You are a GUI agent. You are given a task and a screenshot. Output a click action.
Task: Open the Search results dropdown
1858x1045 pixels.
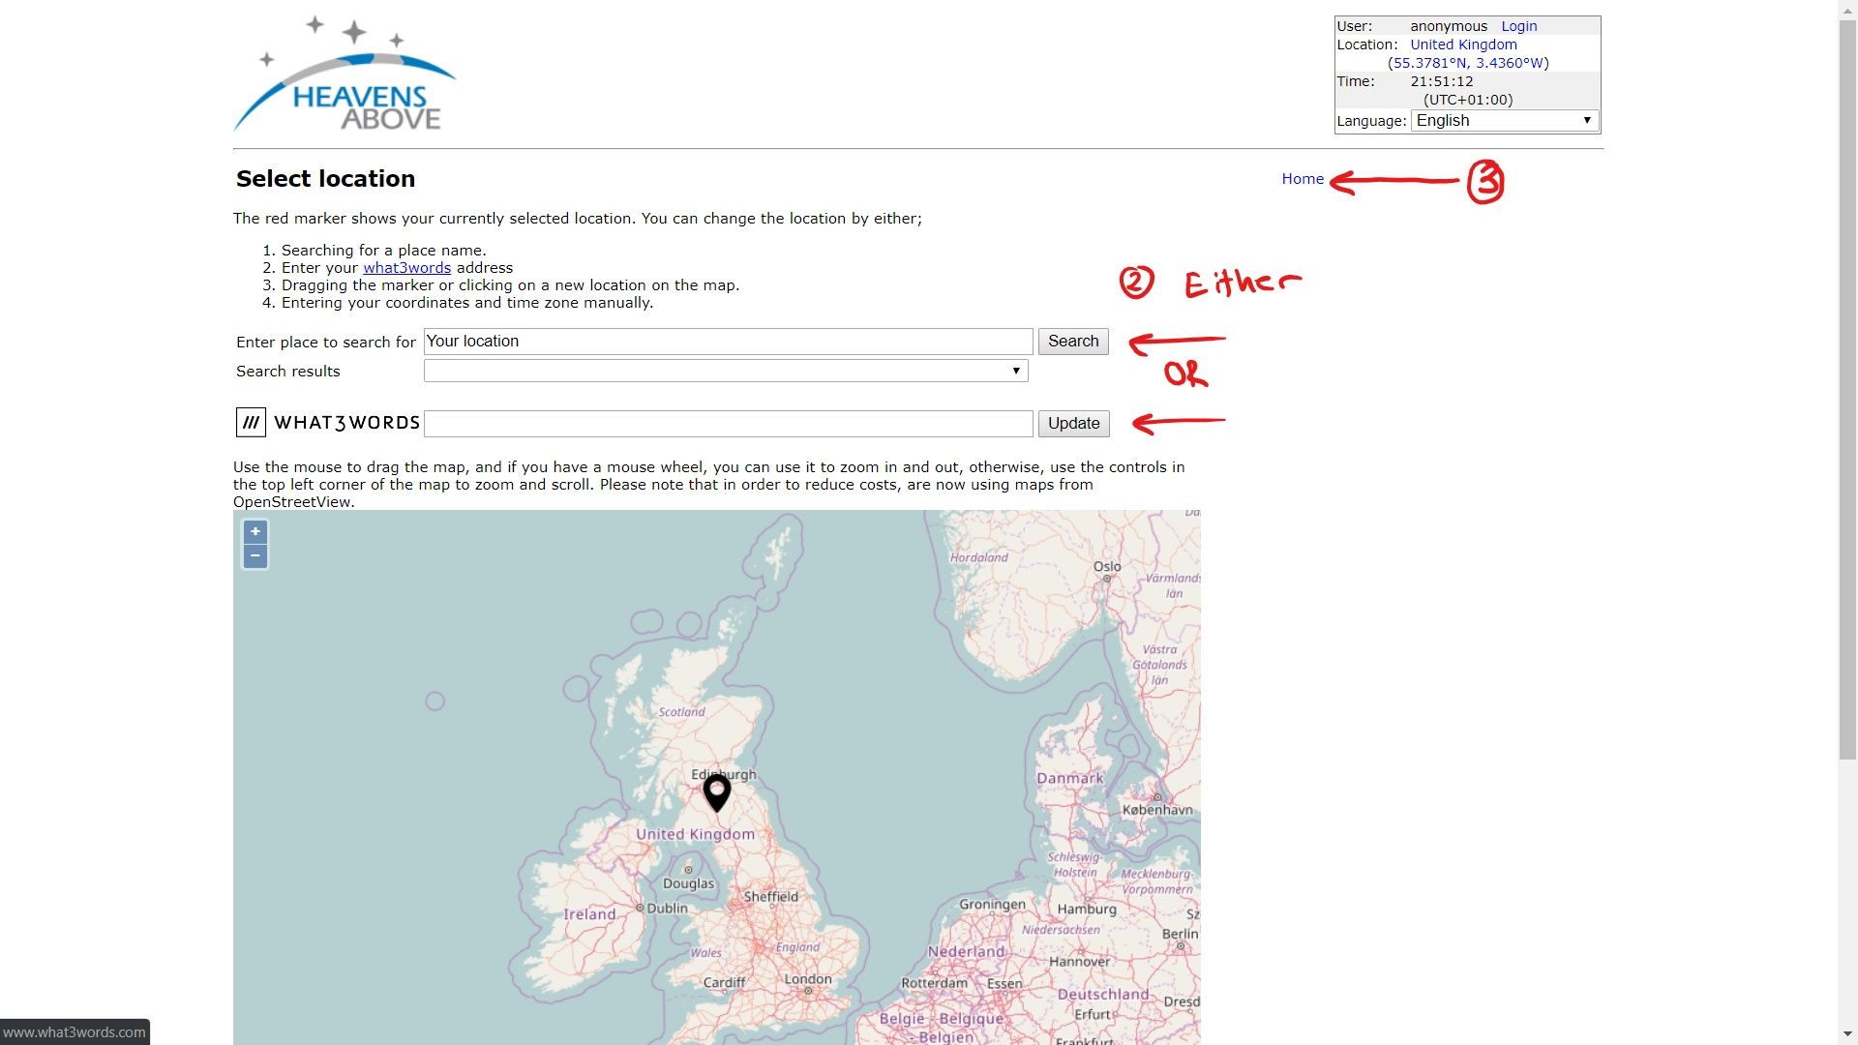pyautogui.click(x=725, y=371)
